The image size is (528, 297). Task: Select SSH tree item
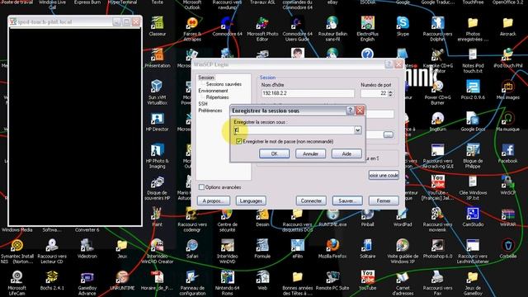point(203,104)
